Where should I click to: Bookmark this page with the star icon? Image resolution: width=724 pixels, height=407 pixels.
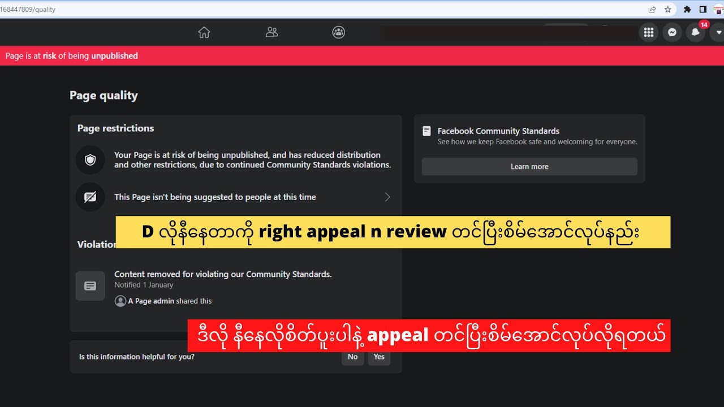(x=668, y=9)
